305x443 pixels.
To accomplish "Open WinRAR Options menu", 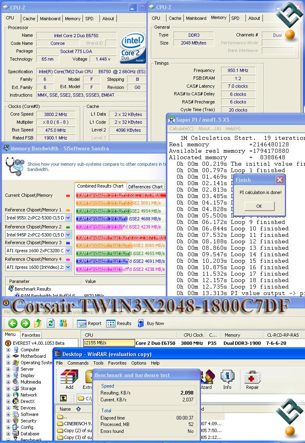I will click(139, 363).
